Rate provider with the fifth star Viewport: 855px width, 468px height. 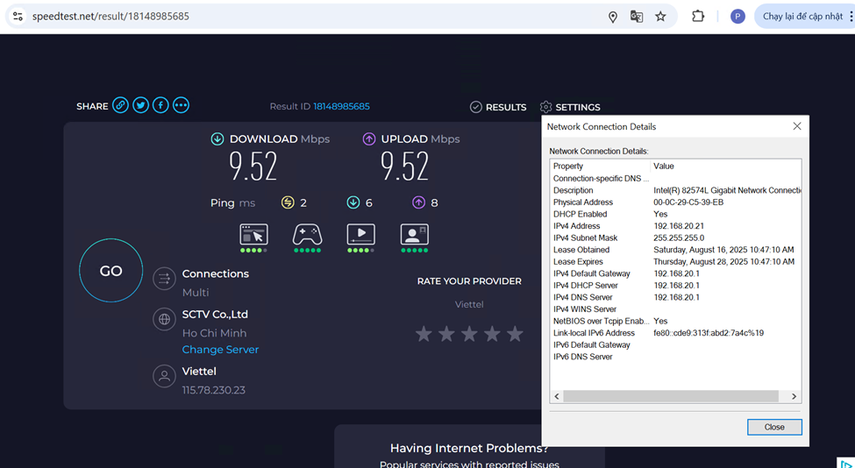point(515,334)
